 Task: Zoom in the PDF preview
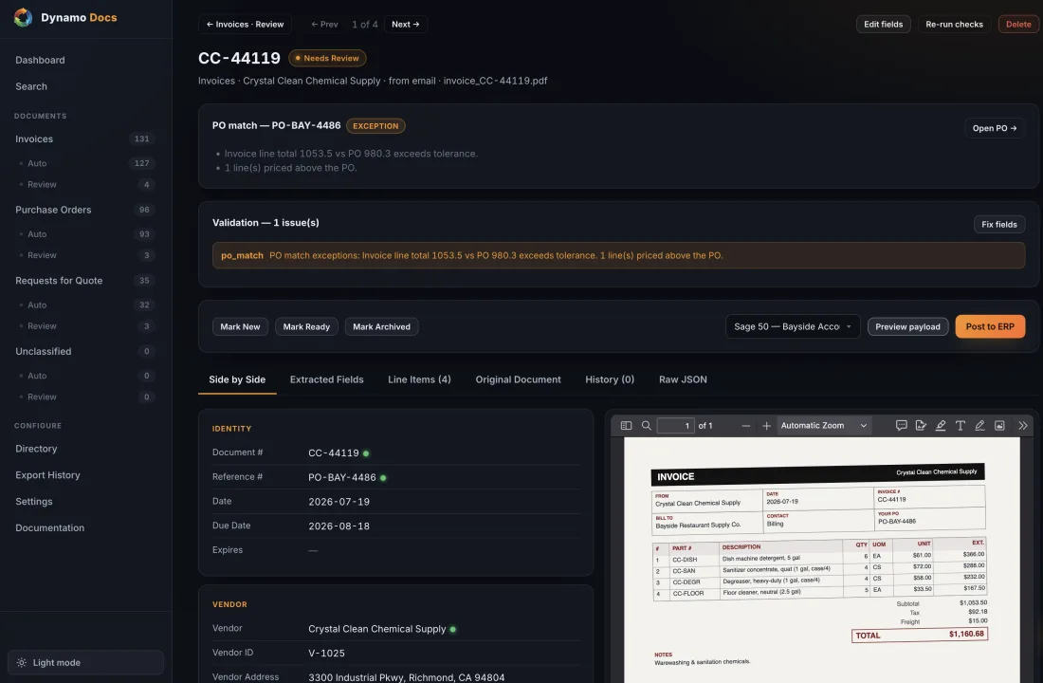point(766,425)
